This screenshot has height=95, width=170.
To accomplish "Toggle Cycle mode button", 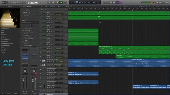I will (x=104, y=2).
